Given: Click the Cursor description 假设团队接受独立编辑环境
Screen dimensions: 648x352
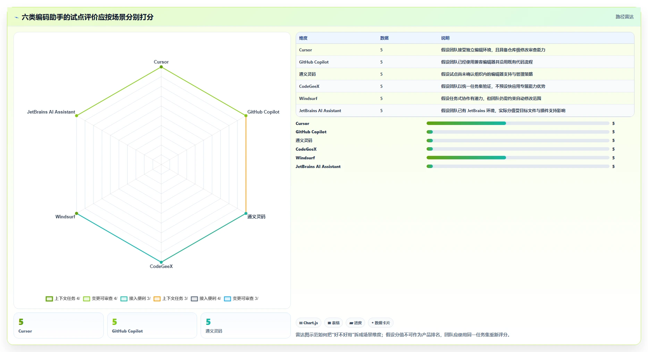Looking at the screenshot, I should tap(493, 50).
